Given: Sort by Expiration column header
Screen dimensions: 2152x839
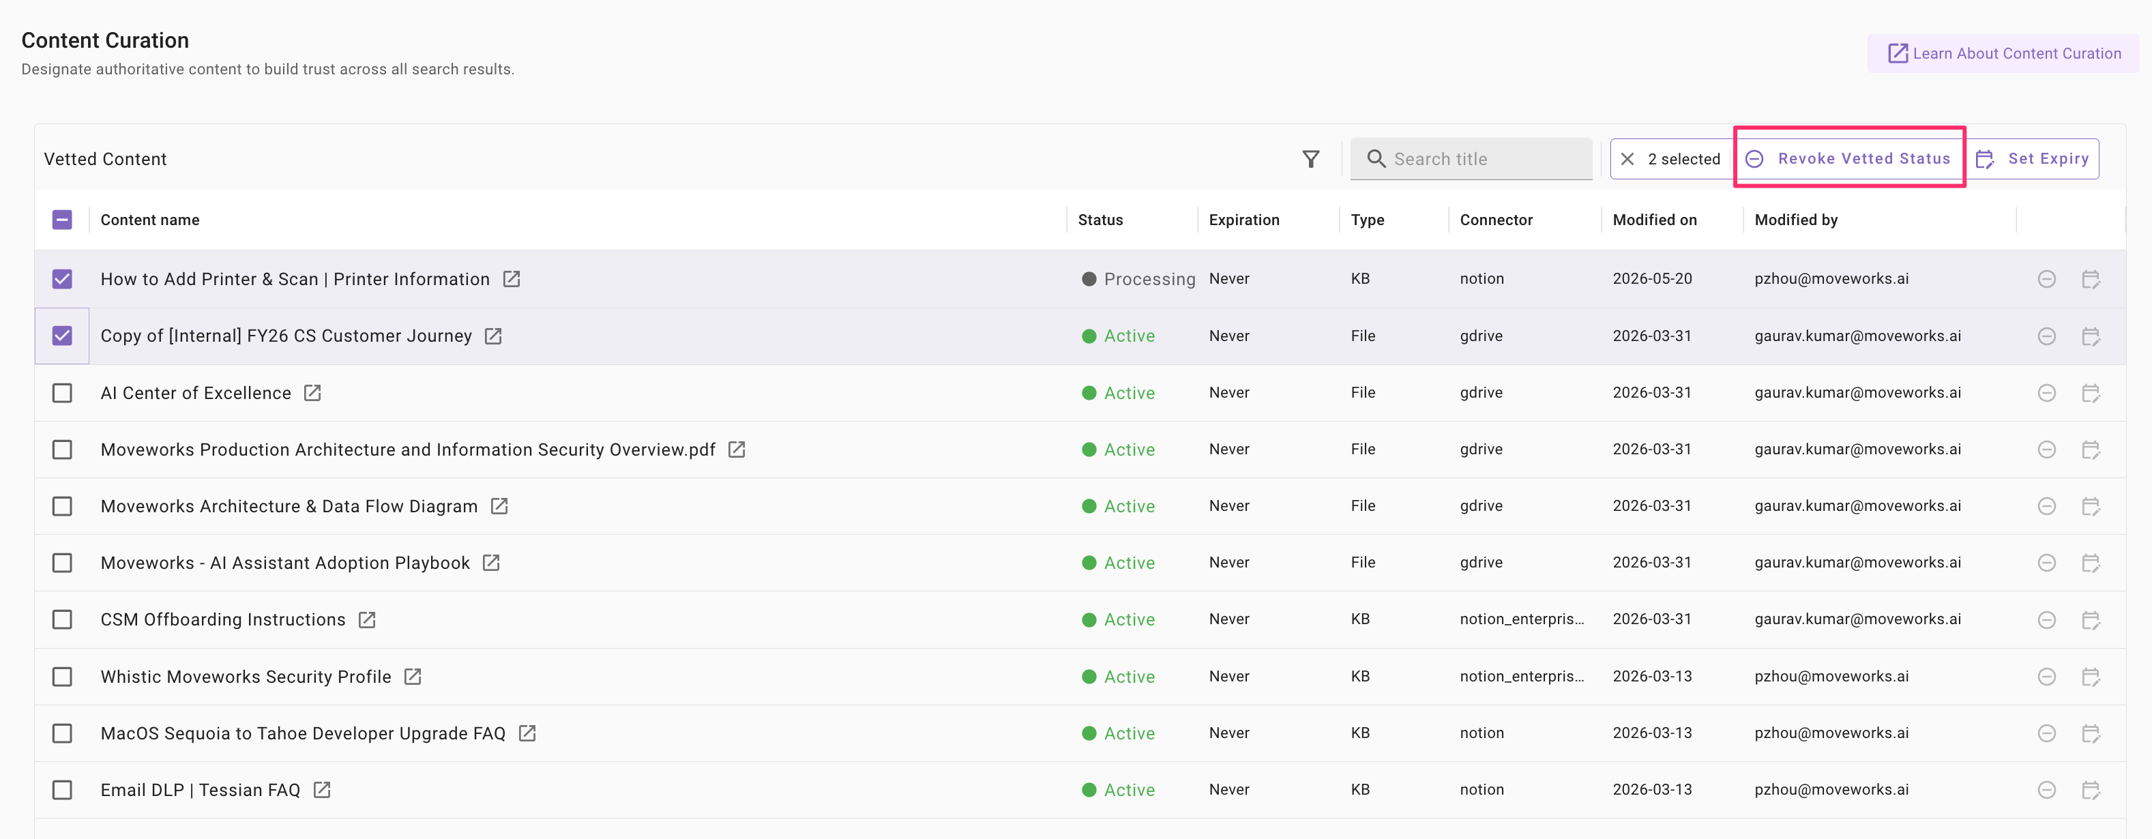Looking at the screenshot, I should [1244, 220].
